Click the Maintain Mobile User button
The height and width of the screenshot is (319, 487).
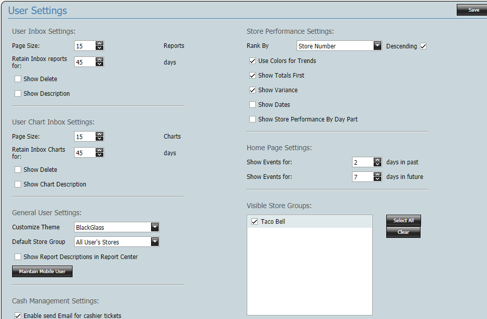coord(42,271)
